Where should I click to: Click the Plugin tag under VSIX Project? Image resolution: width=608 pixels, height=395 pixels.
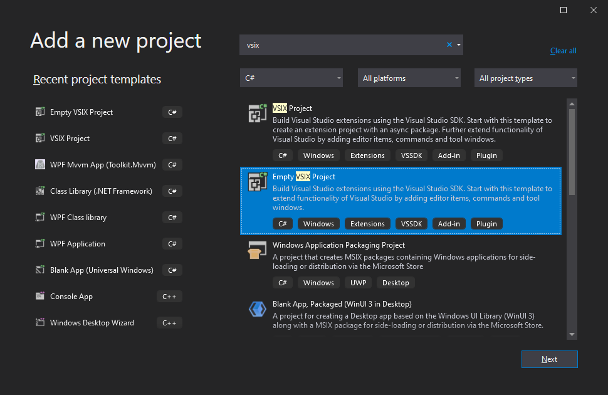point(486,155)
